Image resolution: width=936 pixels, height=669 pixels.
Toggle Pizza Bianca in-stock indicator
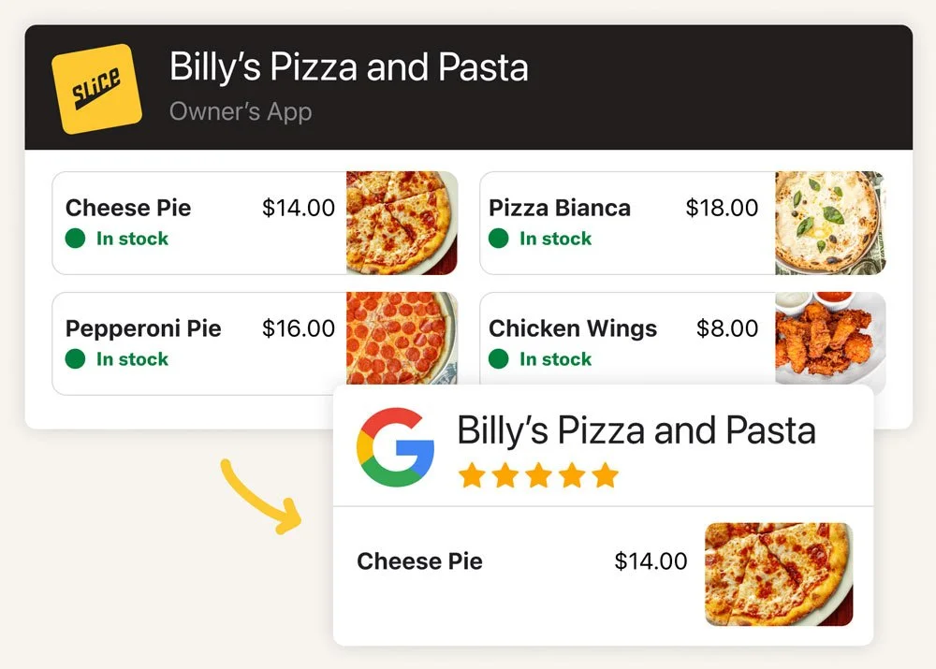[x=499, y=239]
